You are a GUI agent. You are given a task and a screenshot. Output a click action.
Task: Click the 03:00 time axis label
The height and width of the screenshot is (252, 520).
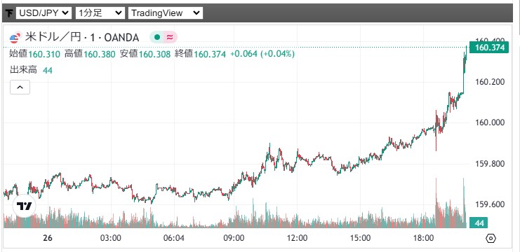pos(111,238)
